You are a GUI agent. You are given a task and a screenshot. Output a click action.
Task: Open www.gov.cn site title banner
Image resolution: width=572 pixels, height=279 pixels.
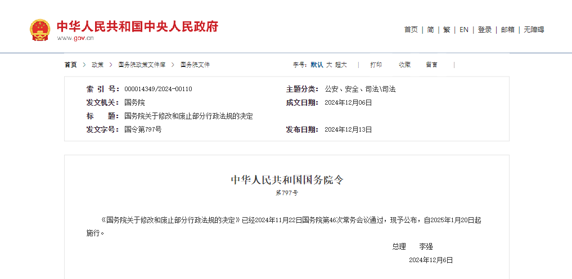point(137,27)
